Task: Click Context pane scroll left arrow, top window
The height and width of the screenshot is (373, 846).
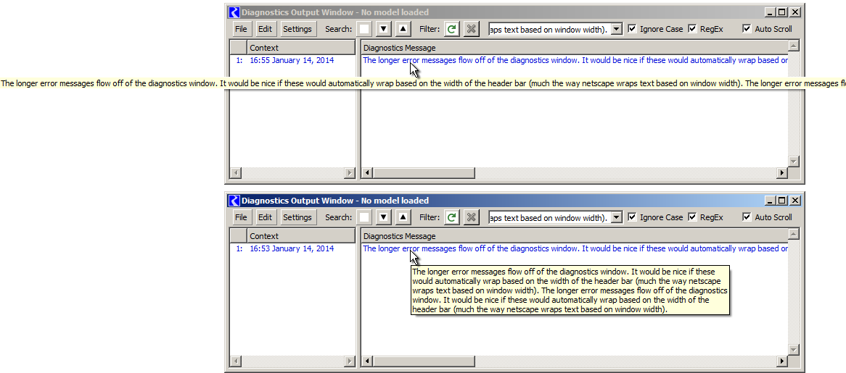Action: point(236,173)
